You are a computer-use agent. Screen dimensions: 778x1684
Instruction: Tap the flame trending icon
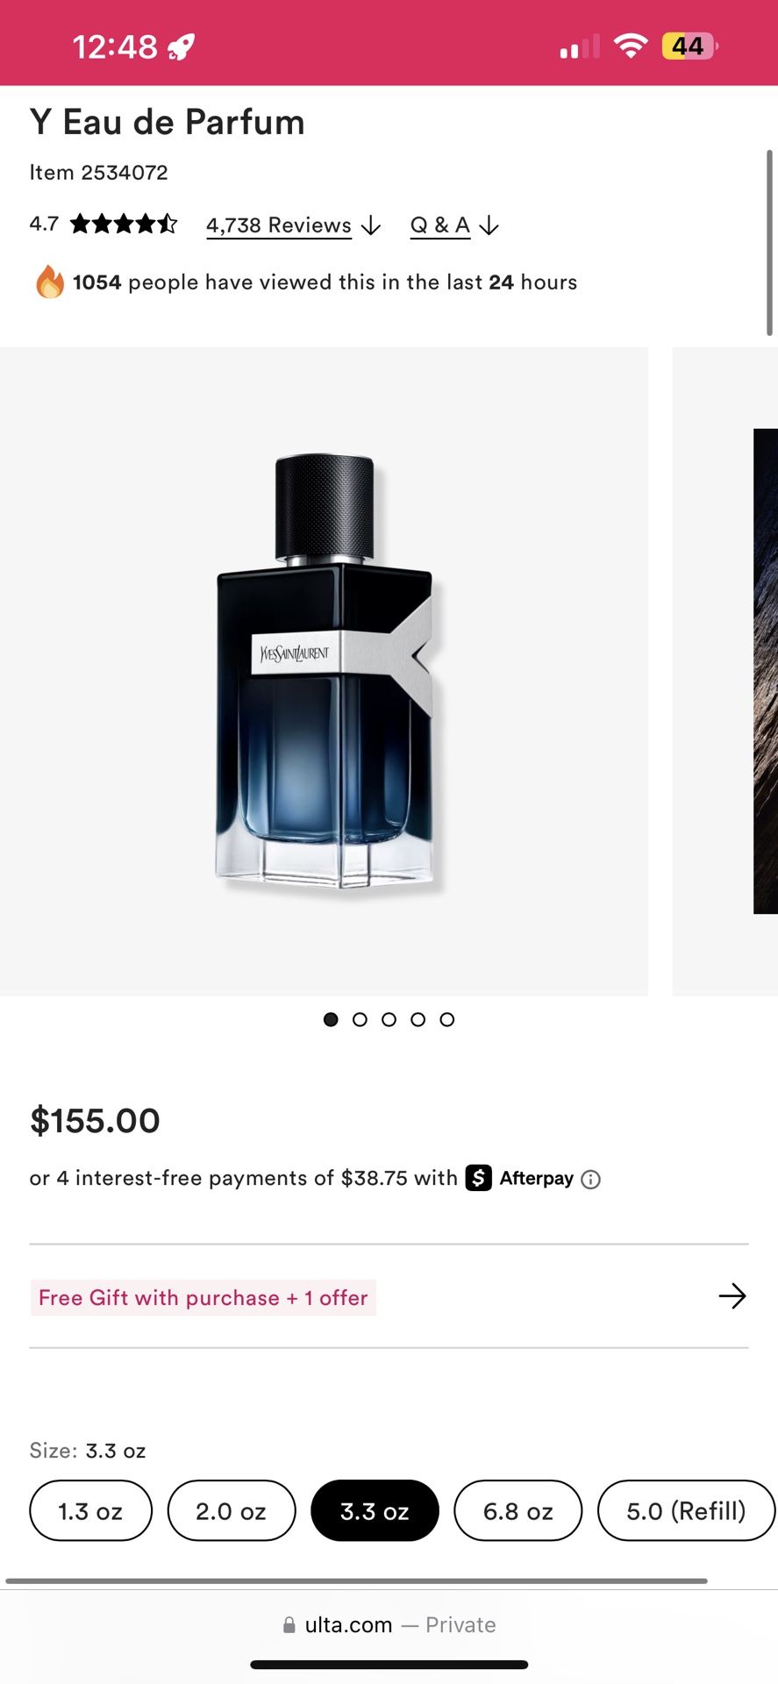click(50, 282)
